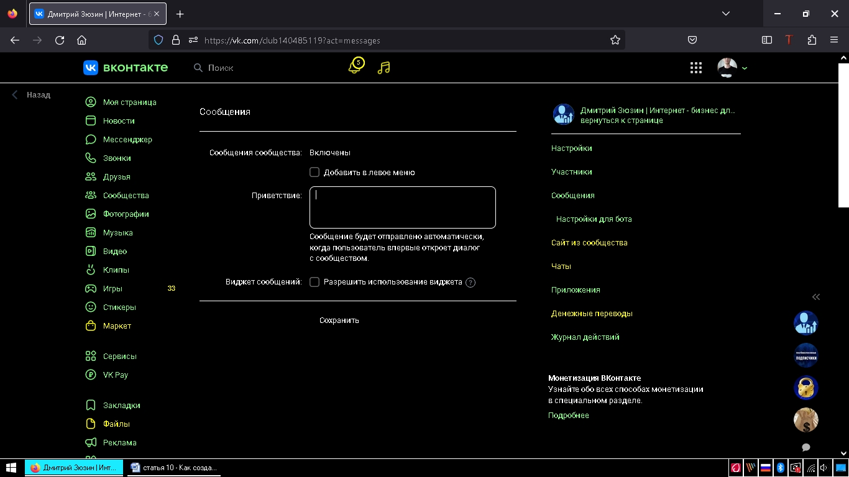Open a new browser tab

click(180, 14)
